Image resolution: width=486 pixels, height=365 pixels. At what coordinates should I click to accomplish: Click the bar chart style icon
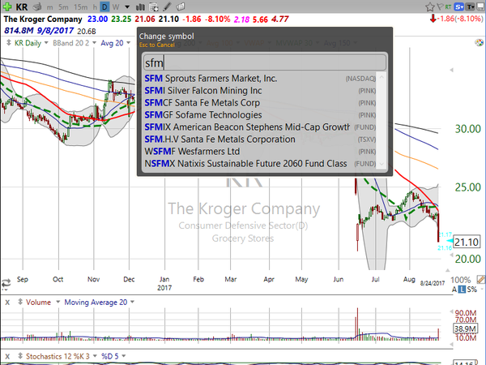140,6
